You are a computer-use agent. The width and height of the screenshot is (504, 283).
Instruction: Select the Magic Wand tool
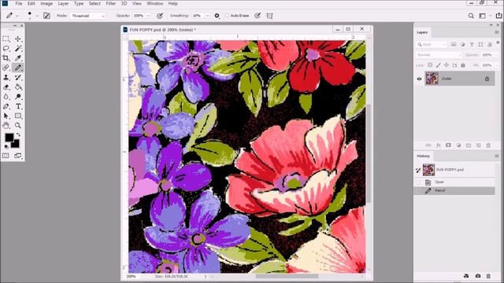18,49
